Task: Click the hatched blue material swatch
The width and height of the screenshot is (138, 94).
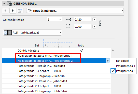Action: 6,33
